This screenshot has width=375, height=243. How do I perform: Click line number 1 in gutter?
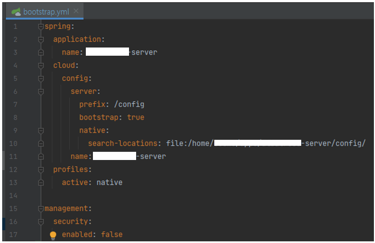15,26
